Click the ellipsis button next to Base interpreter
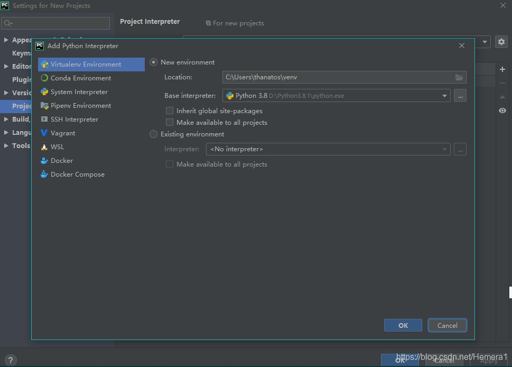Screen dimensions: 512x367 (x=460, y=96)
